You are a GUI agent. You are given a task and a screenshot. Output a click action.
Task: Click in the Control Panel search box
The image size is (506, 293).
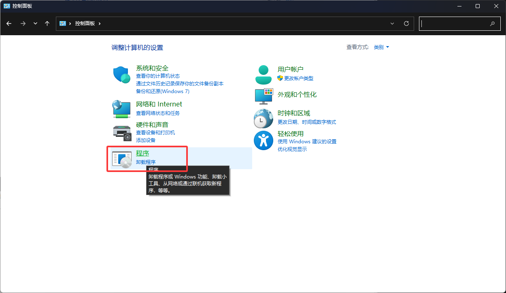(x=453, y=23)
